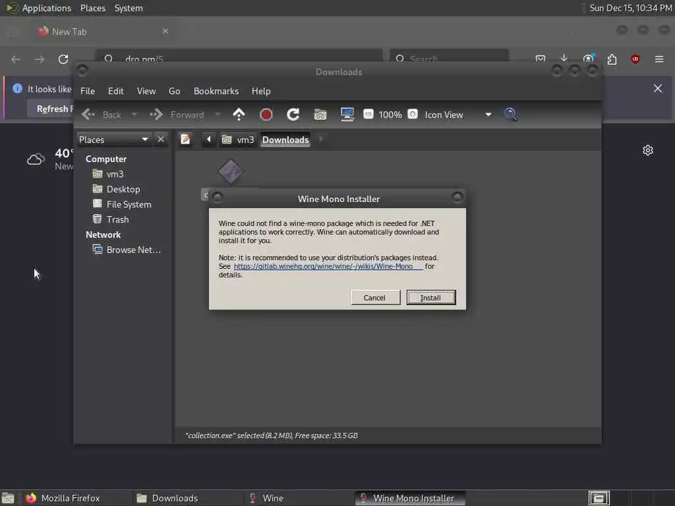This screenshot has height=506, width=675.
Task: Open the Go menu in file manager
Action: tap(174, 91)
